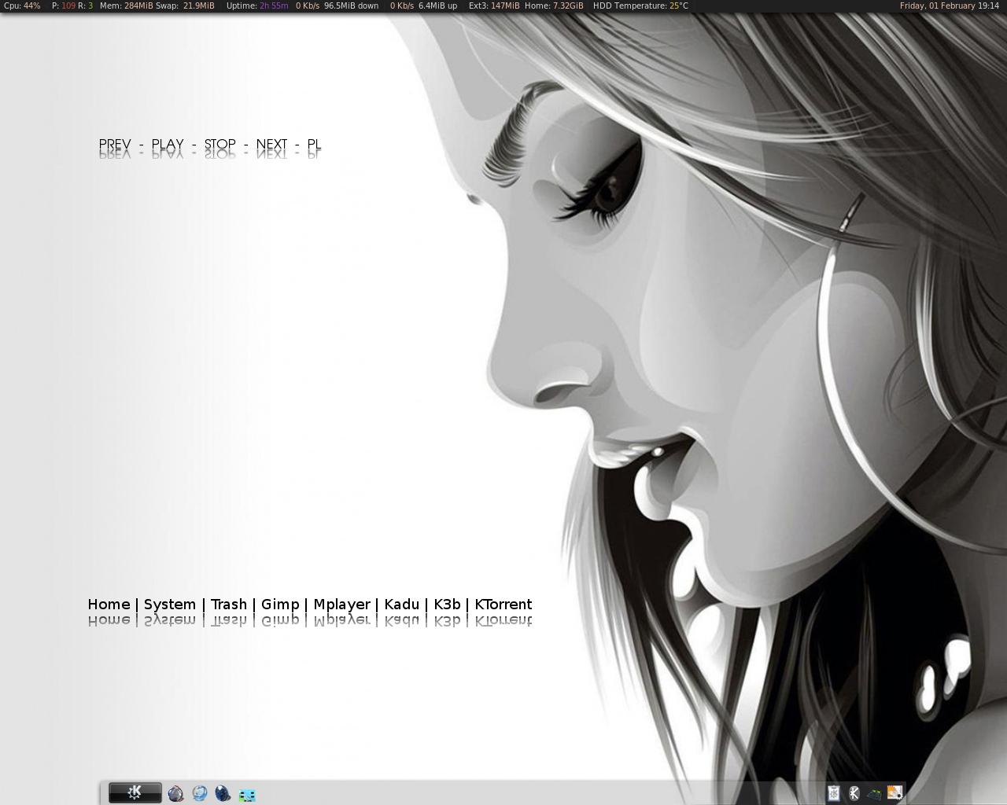
Task: Click PREV in the desktop player controls
Action: pyautogui.click(x=115, y=145)
